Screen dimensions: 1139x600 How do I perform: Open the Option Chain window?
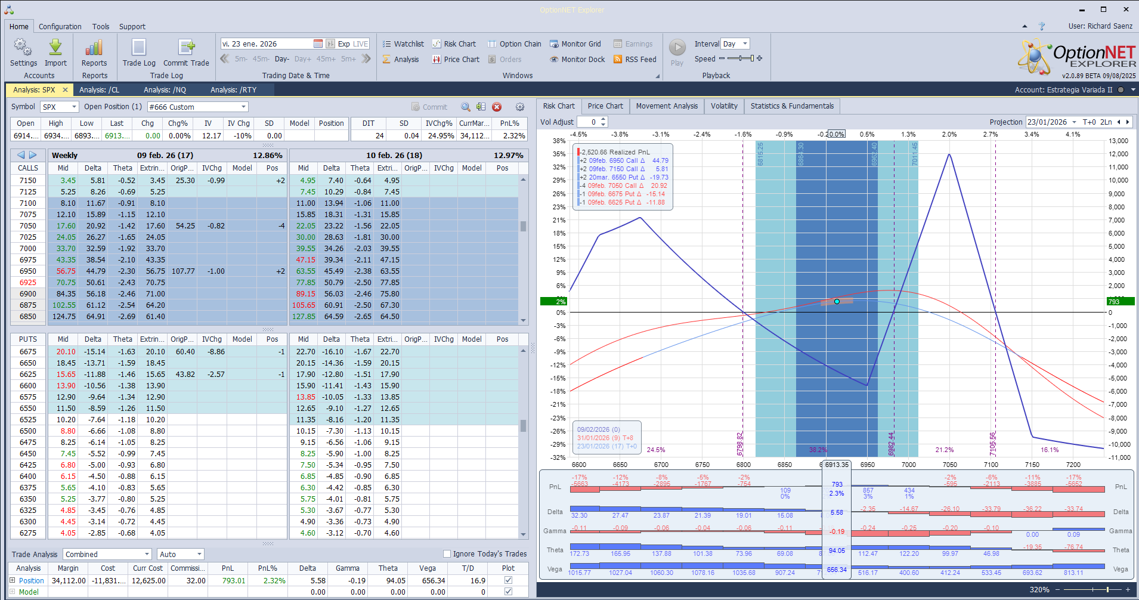coord(514,44)
